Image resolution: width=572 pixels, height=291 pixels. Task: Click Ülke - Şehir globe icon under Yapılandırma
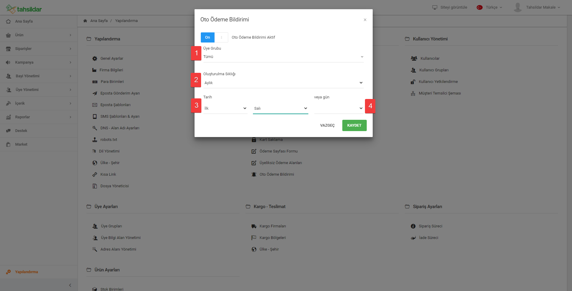pyautogui.click(x=95, y=163)
